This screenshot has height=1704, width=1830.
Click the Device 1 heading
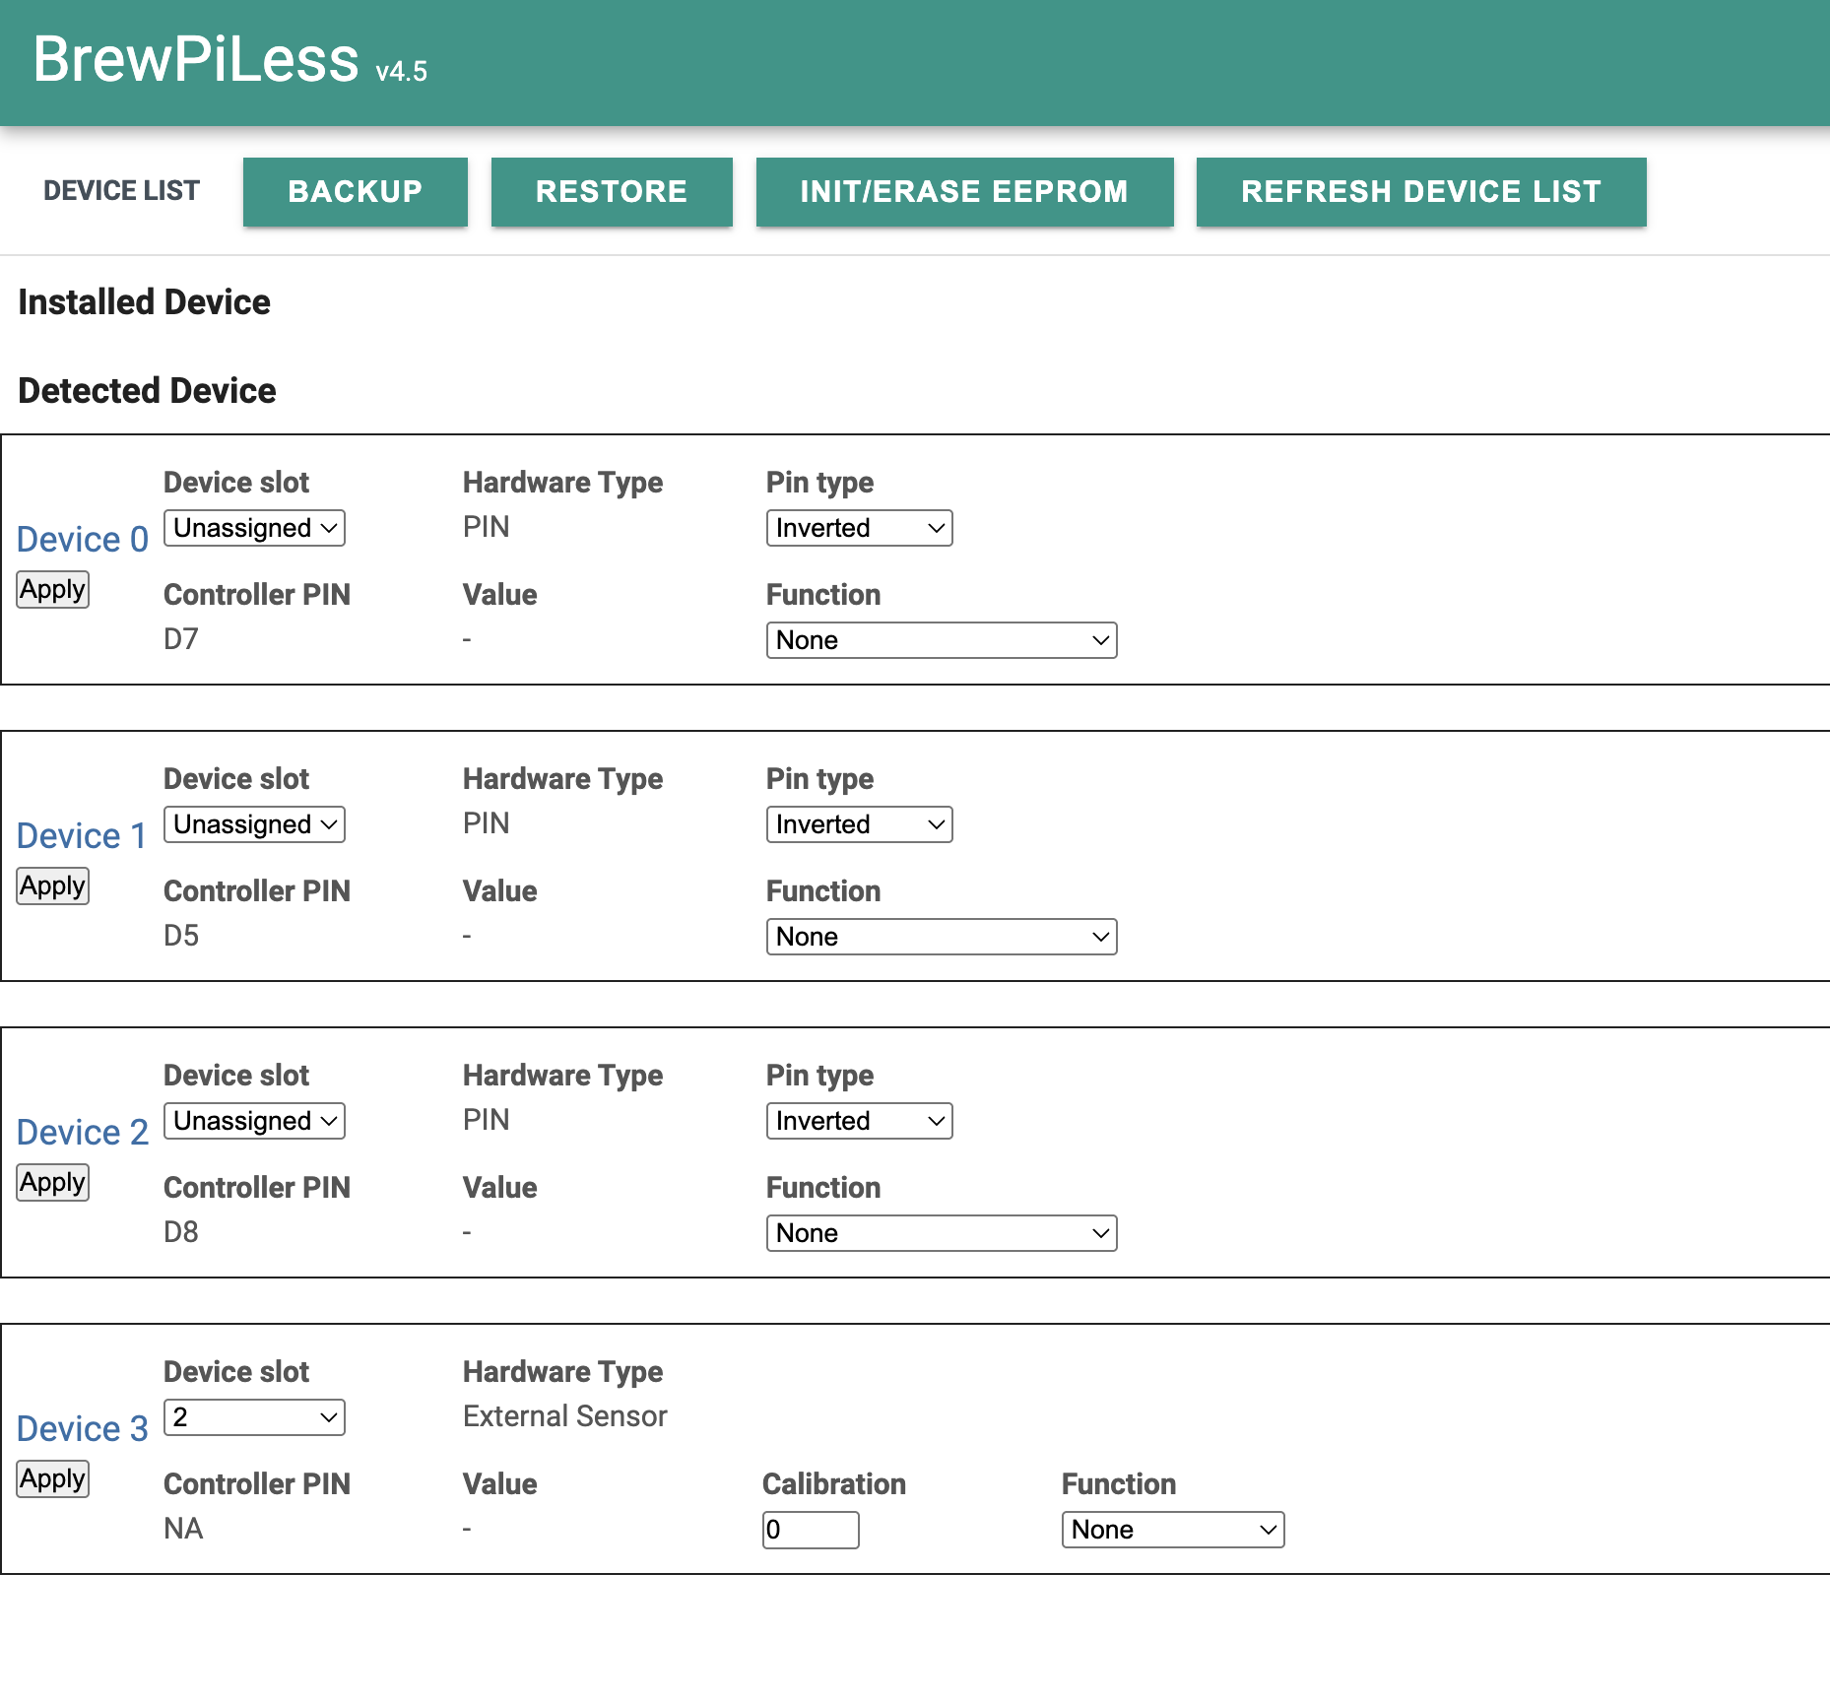click(x=82, y=835)
